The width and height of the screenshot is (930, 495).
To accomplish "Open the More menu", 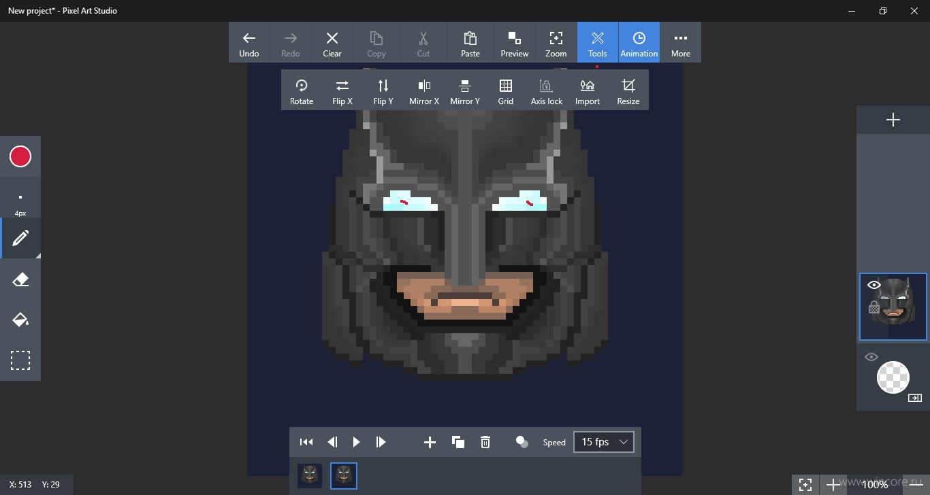I will (681, 42).
